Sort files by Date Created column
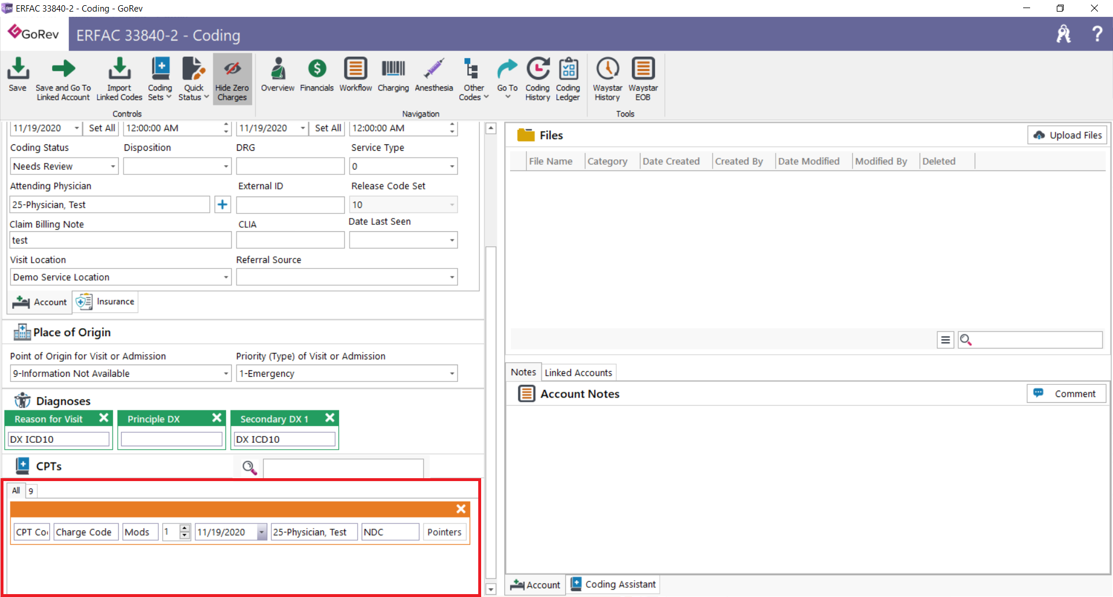The image size is (1113, 597). click(x=671, y=161)
